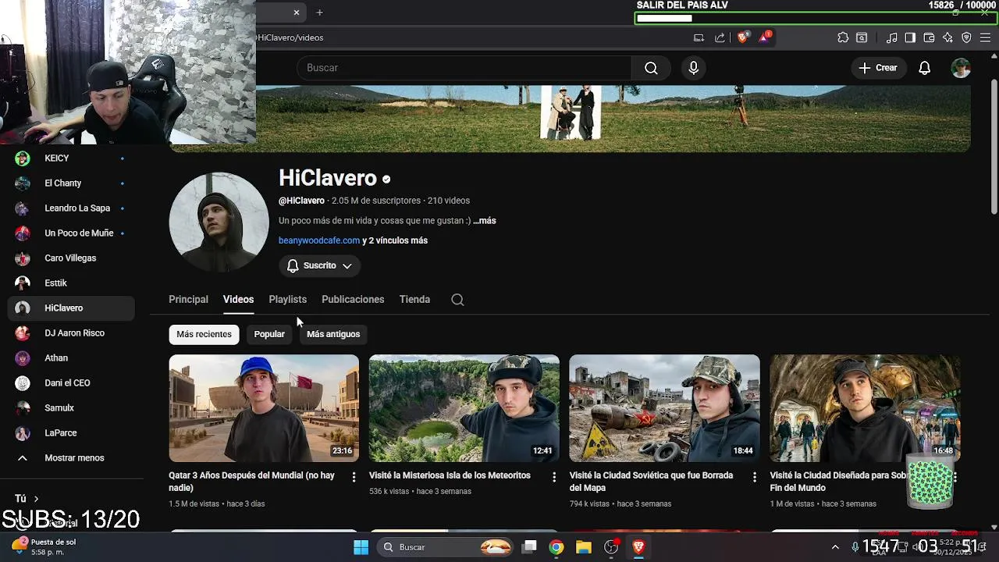Open LaParce subscription in sidebar

(x=70, y=433)
